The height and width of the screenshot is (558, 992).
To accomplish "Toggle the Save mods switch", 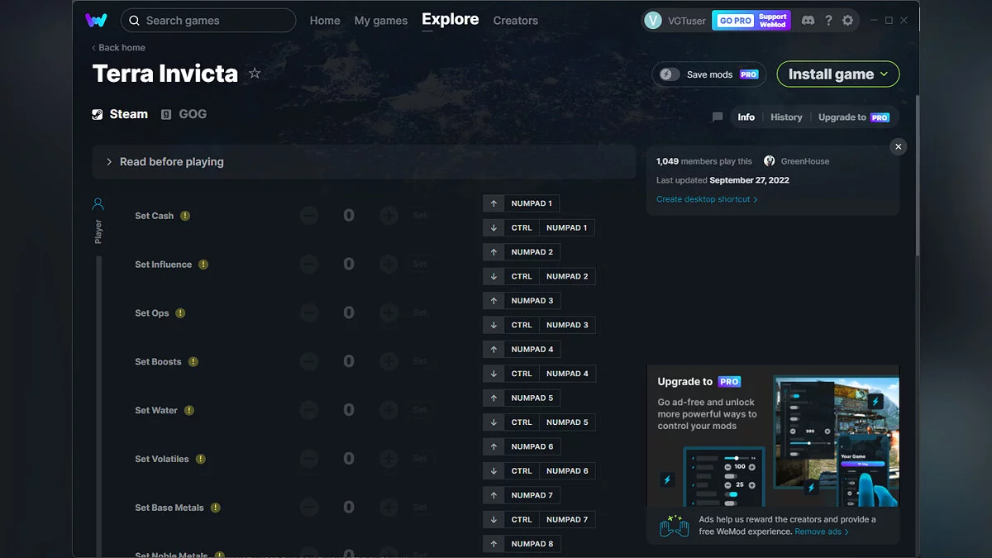I will [669, 74].
